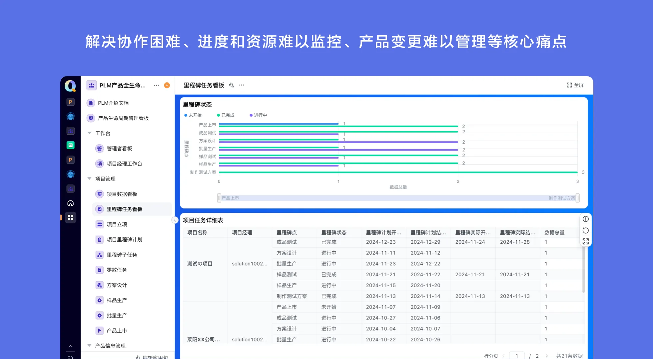Open the ... menu beside 里程碑任务看板 header

tap(242, 85)
